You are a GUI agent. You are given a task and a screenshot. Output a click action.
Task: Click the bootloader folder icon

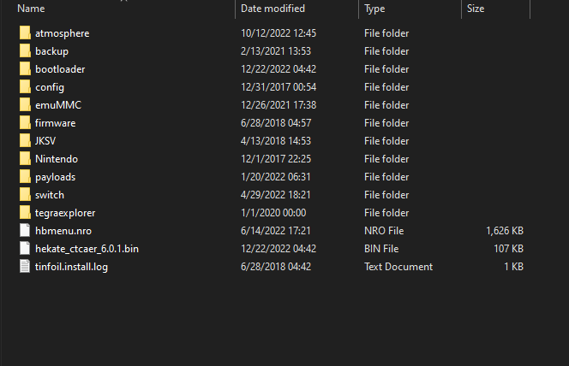point(25,68)
